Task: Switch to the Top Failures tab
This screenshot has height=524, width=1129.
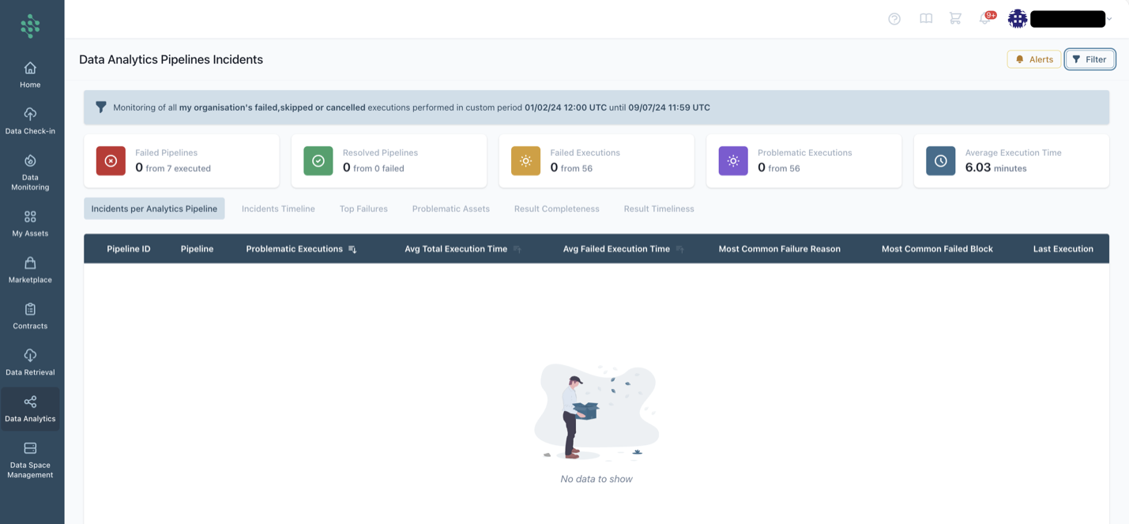Action: click(363, 209)
